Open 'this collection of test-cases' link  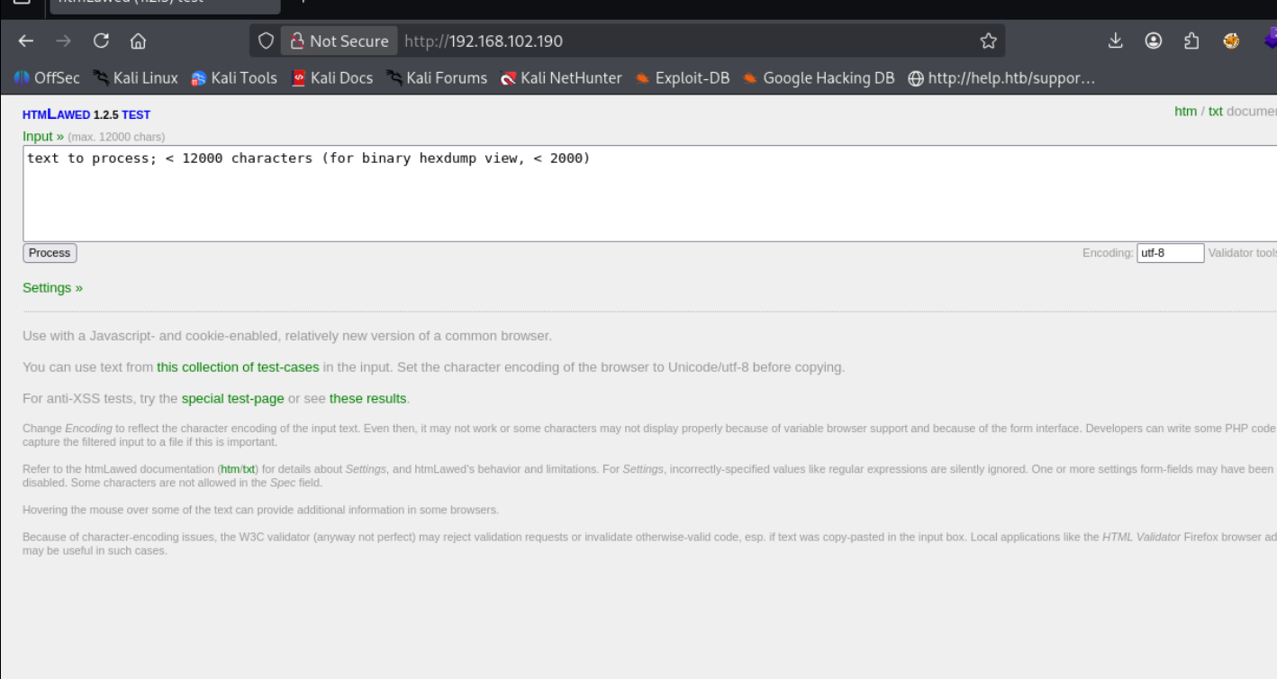[238, 367]
